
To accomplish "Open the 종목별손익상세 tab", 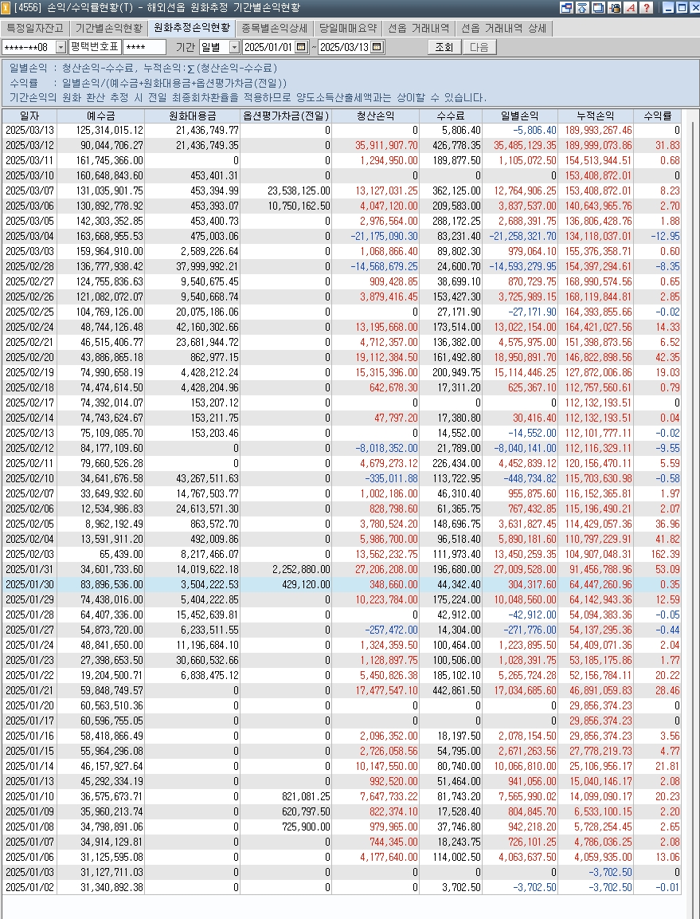I will 274,28.
